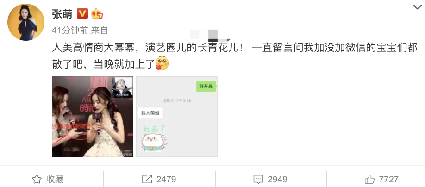Open the red carpet interview photo

[x=93, y=117]
